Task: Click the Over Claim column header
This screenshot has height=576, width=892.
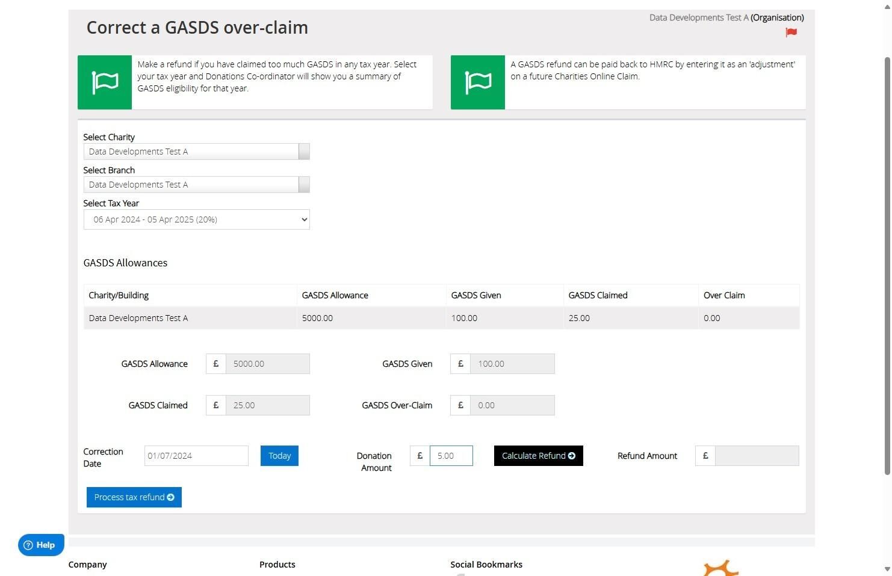Action: tap(724, 295)
